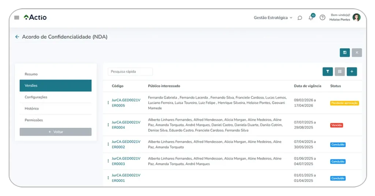Open the hamburger navigation menu
375x196 pixels.
(16, 18)
